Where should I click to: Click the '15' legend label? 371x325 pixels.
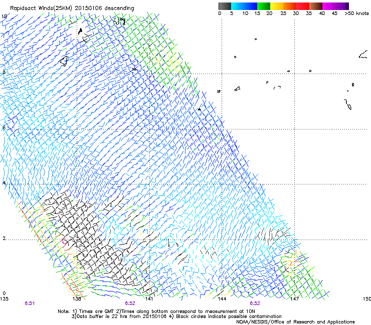257,13
